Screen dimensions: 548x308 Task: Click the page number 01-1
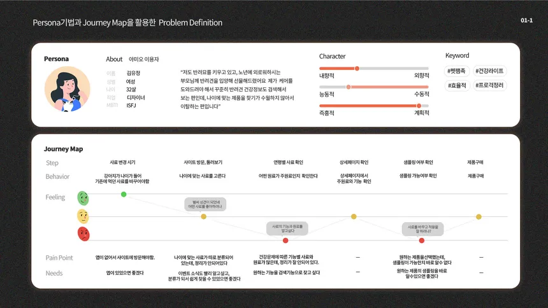pyautogui.click(x=527, y=20)
